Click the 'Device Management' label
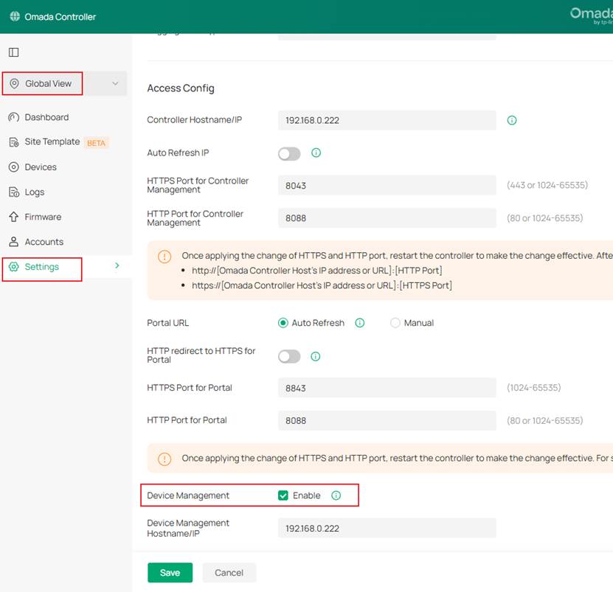Screen dimensions: 613x592 click(x=188, y=495)
